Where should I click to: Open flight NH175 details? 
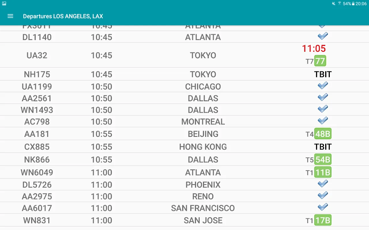[x=37, y=74]
